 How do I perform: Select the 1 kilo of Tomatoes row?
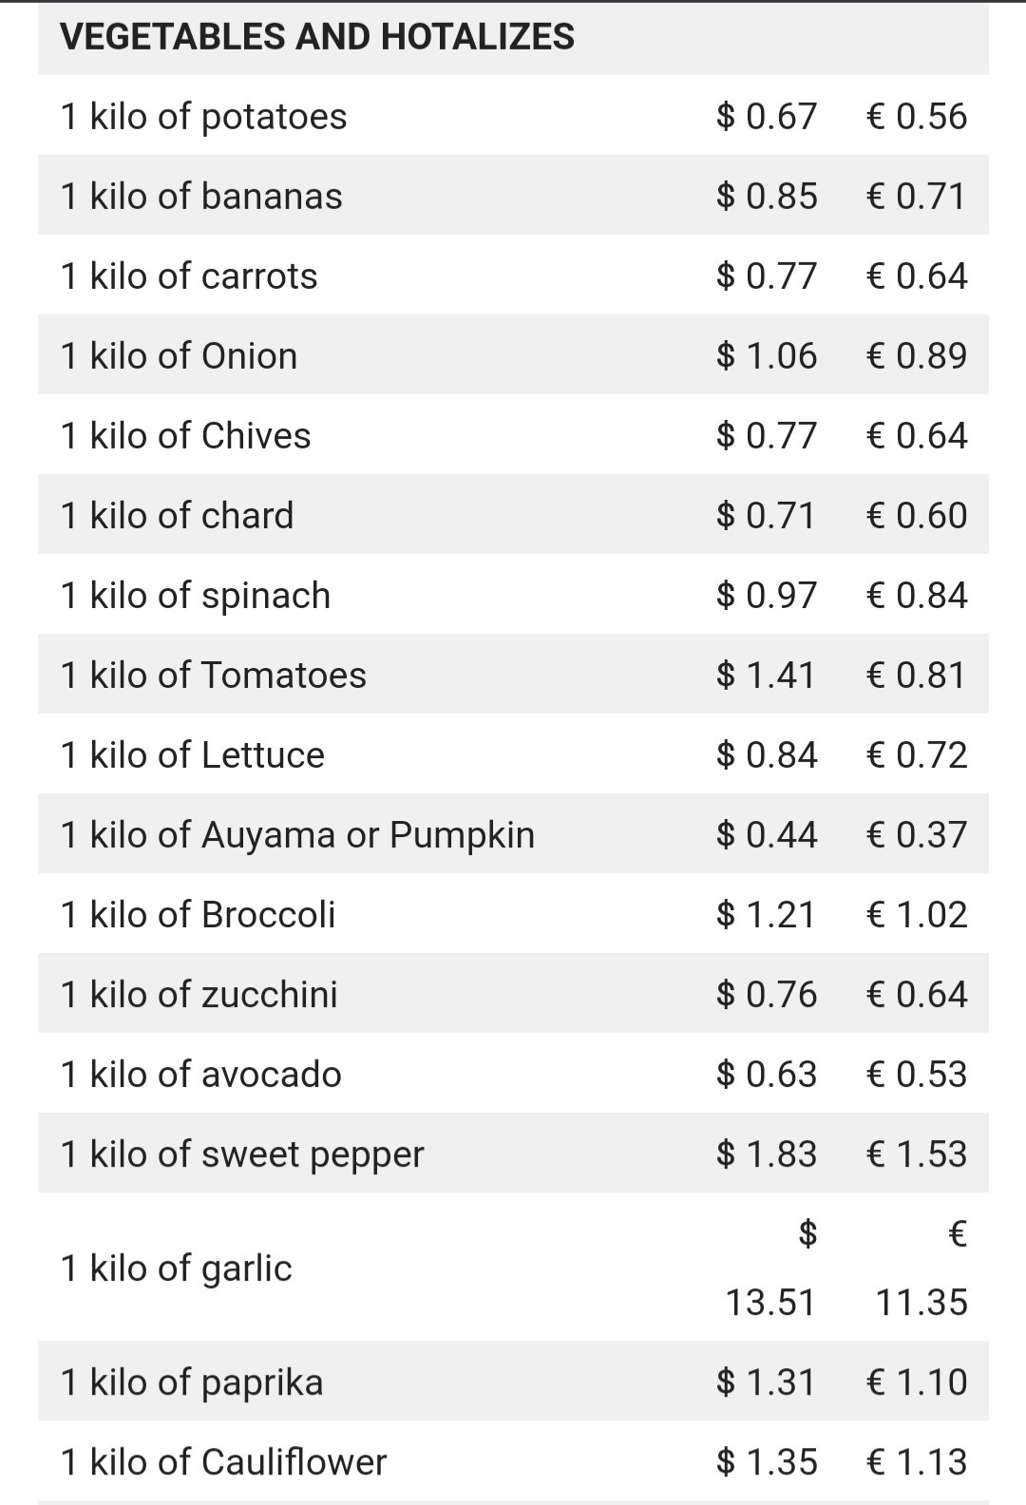coord(513,675)
